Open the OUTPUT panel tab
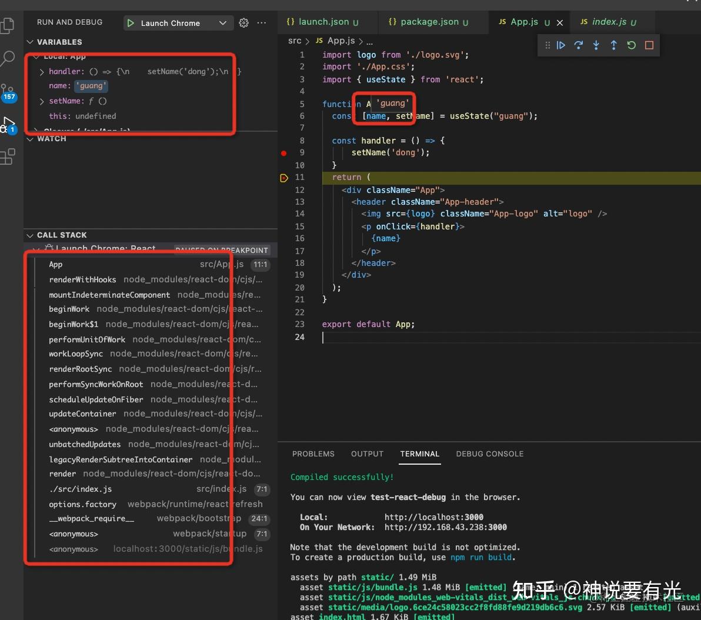 pos(367,454)
